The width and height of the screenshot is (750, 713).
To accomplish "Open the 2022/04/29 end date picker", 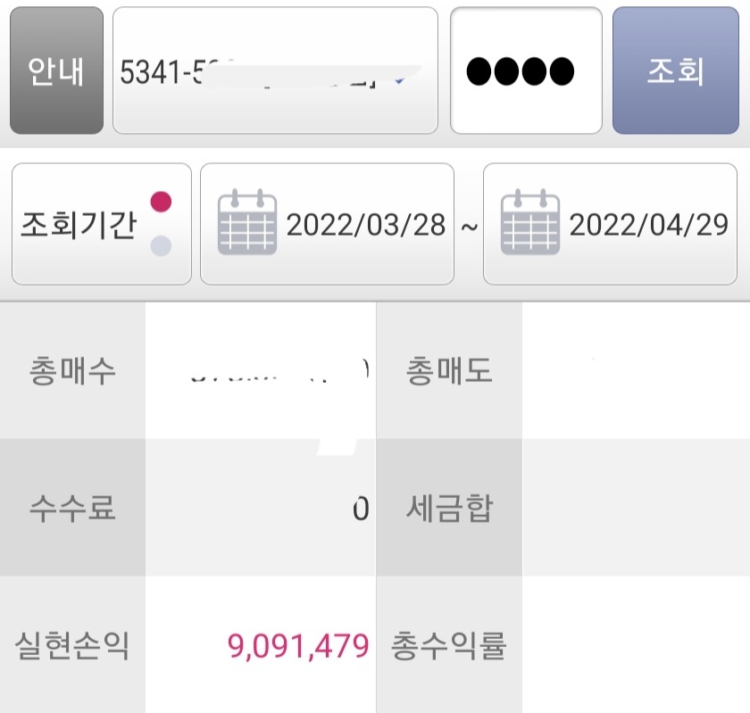I will 648,225.
